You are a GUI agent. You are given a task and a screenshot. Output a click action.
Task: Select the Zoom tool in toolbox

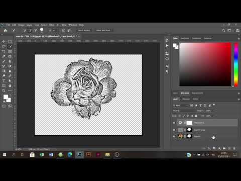point(4,90)
